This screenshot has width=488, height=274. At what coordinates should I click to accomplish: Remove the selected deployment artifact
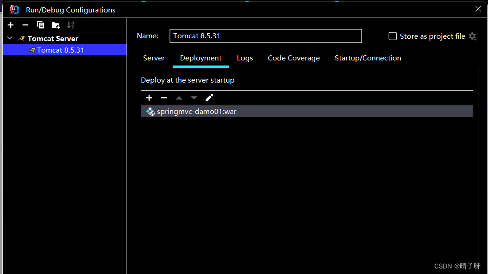tap(164, 98)
